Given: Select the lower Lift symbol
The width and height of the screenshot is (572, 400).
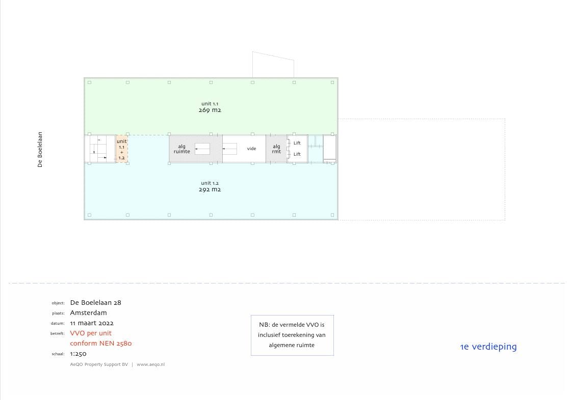Looking at the screenshot, I should [297, 154].
